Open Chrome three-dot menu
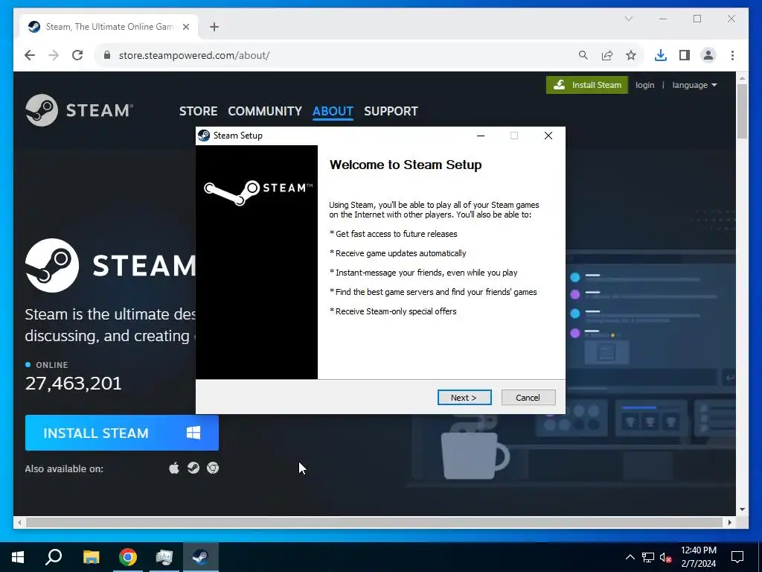This screenshot has width=762, height=572. pyautogui.click(x=732, y=55)
